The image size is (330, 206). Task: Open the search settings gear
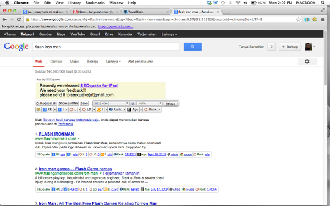pyautogui.click(x=307, y=62)
